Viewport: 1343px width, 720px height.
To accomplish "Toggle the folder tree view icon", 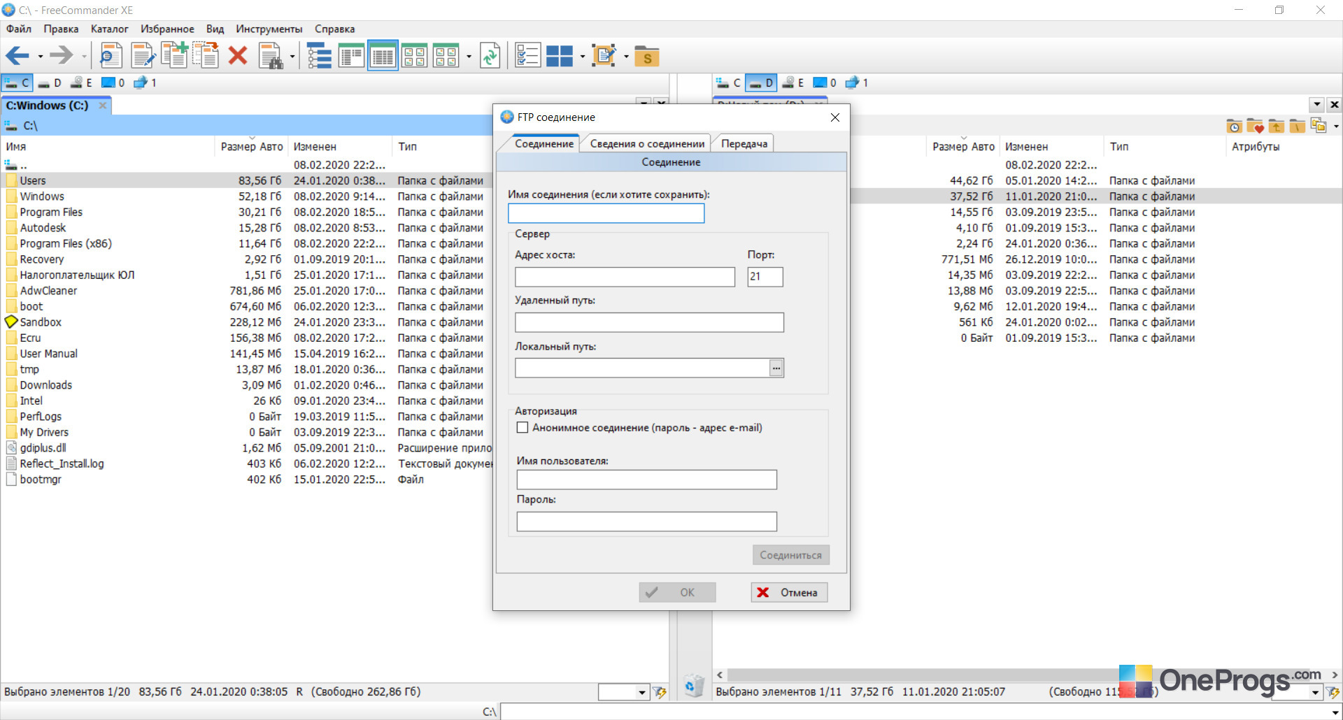I will coord(319,56).
